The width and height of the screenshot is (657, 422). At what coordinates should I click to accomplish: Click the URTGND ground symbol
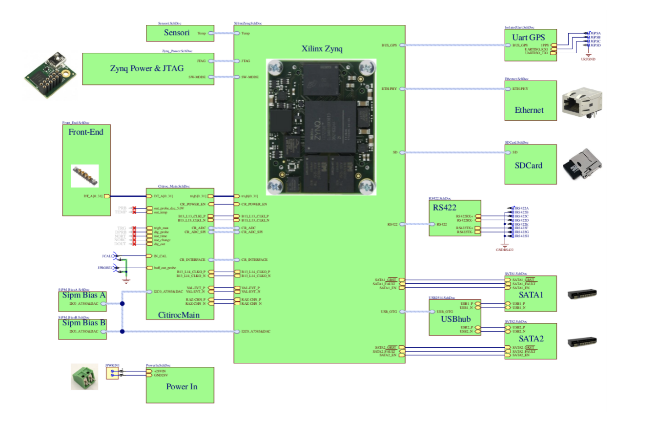coord(588,53)
